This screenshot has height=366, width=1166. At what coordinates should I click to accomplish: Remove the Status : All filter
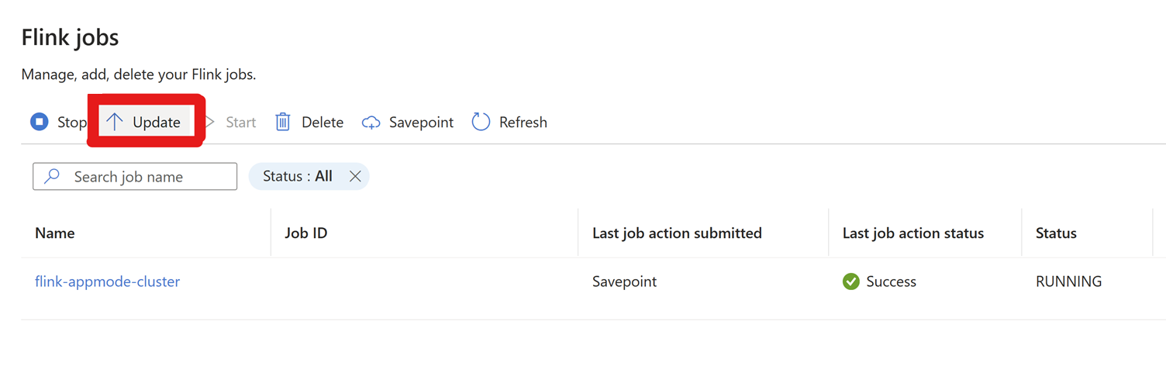coord(355,176)
